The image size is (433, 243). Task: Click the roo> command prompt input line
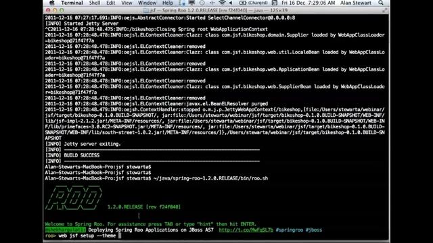point(216,236)
